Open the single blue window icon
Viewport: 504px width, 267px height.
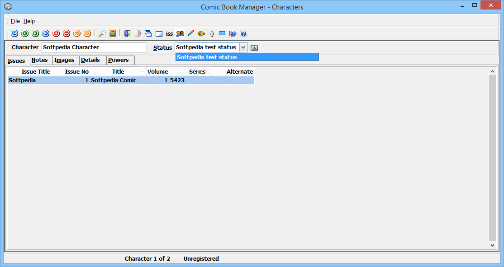159,33
